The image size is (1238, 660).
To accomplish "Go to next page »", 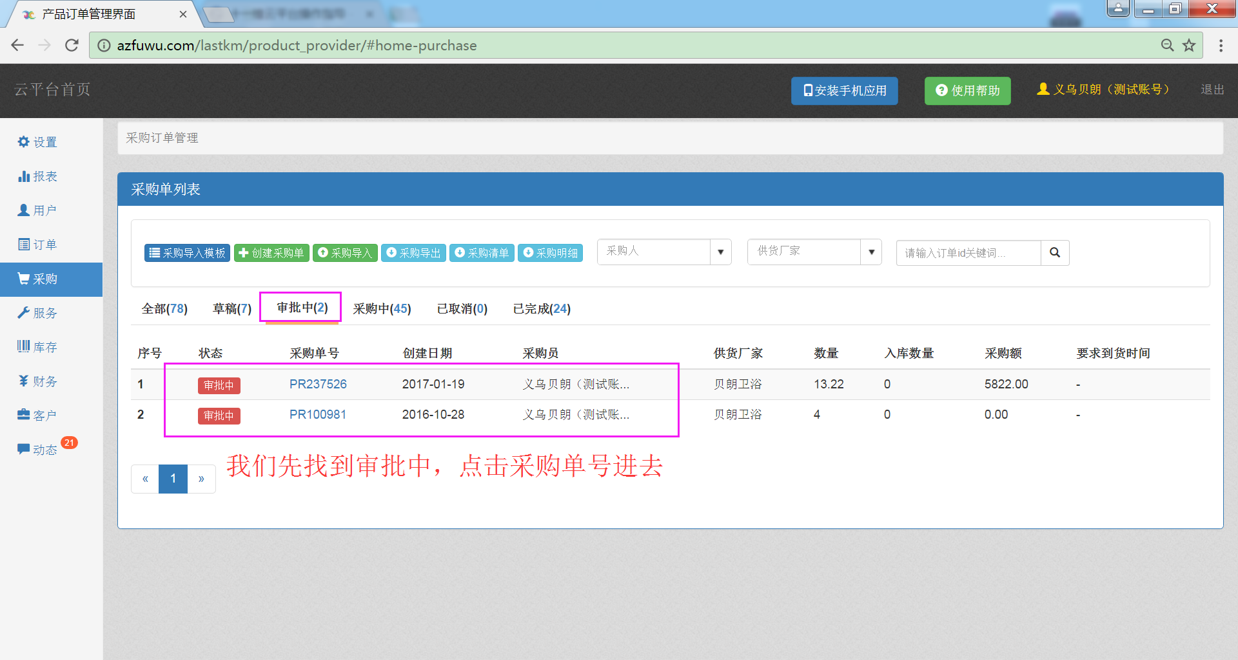I will [201, 479].
